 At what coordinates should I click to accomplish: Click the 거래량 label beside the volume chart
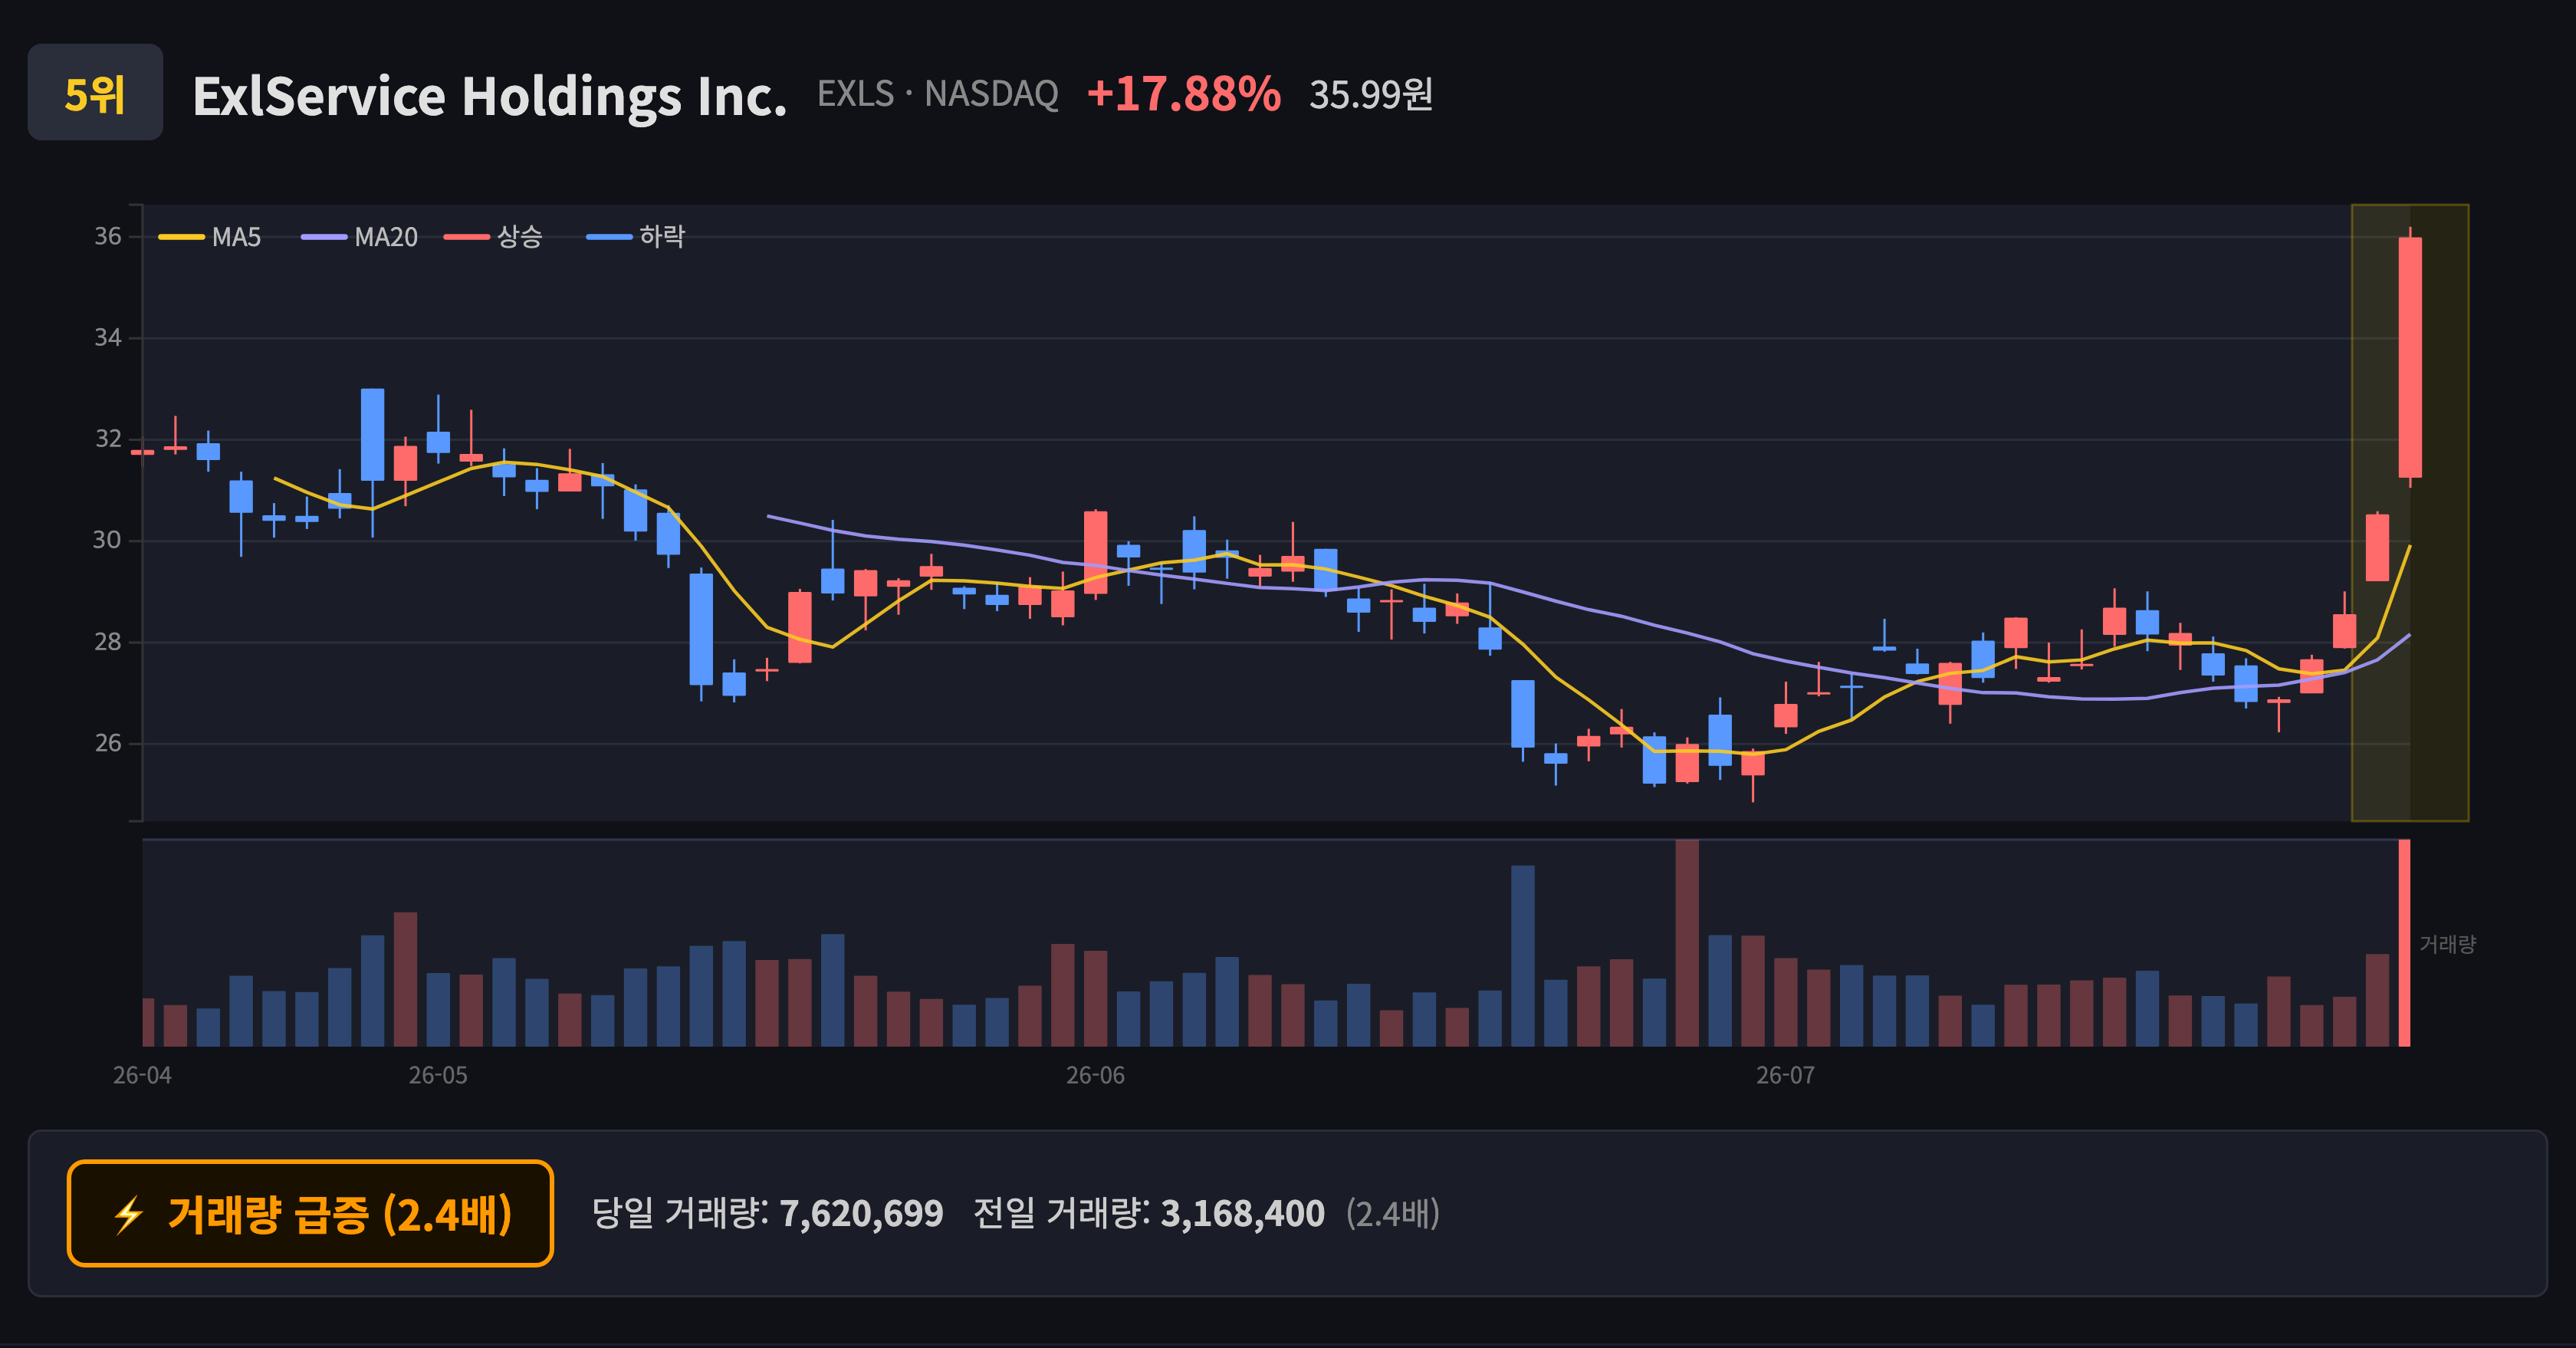click(x=2447, y=943)
